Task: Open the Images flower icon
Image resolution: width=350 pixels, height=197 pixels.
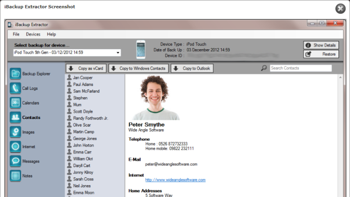Action: (16, 132)
